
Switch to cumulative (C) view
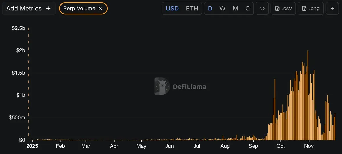(x=247, y=9)
